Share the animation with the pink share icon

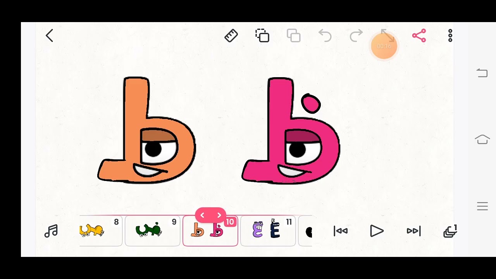coord(419,36)
